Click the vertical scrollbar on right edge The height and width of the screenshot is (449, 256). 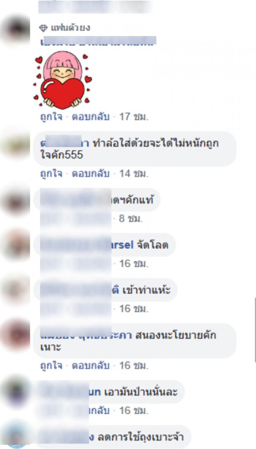coord(255,330)
